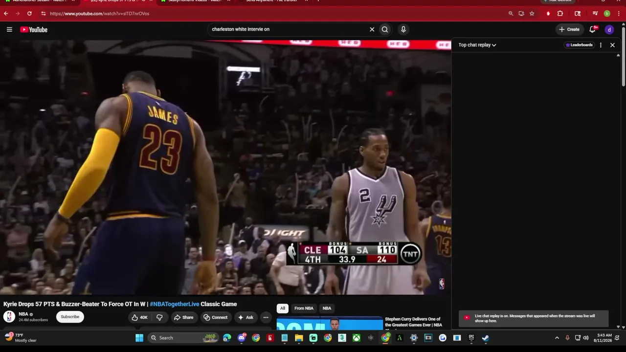Viewport: 626px width, 352px height.
Task: Open YouTube notifications bell
Action: click(593, 29)
